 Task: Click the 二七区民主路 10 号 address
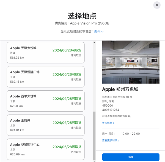(x=117, y=97)
